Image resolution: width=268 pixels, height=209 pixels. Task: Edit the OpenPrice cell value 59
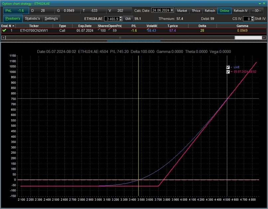coord(115,30)
